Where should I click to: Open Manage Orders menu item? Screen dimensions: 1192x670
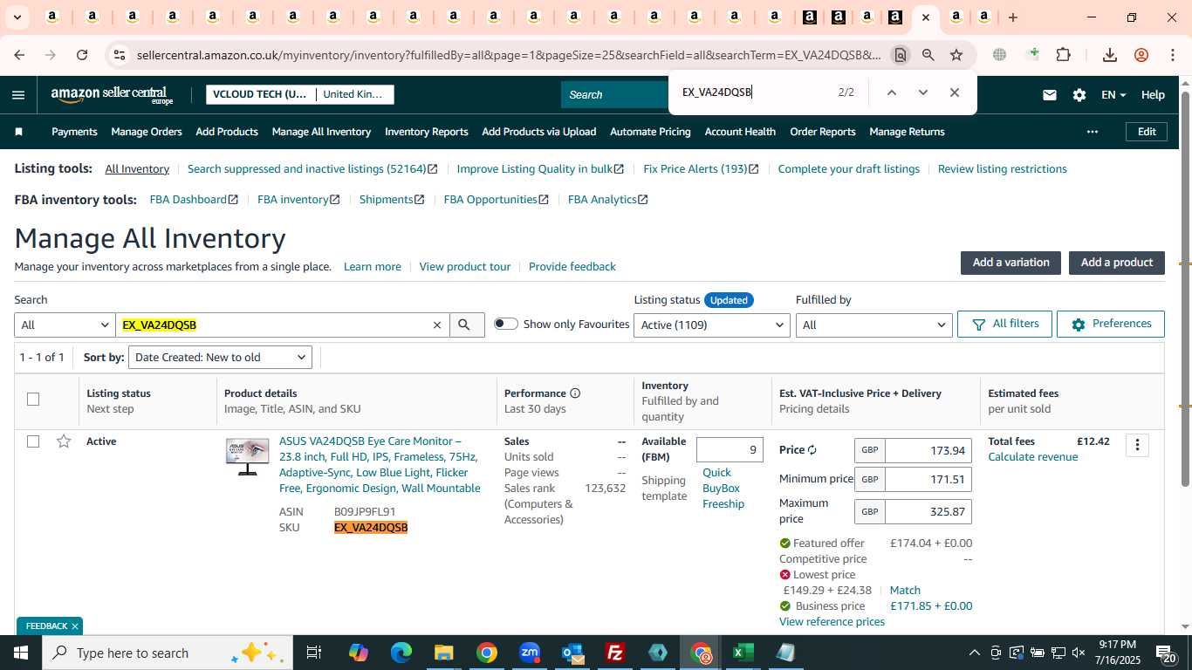click(147, 132)
